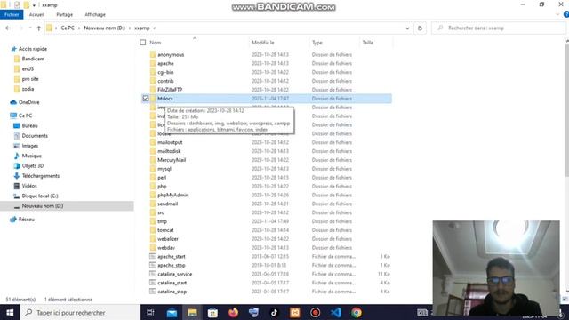Click Ce PC breadcrumb segment

click(68, 28)
